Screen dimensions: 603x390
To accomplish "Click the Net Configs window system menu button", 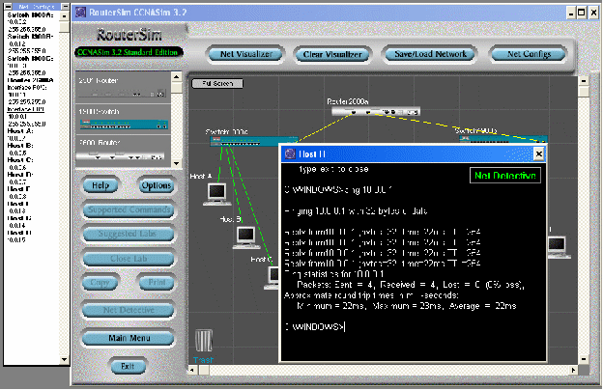I will click(8, 7).
